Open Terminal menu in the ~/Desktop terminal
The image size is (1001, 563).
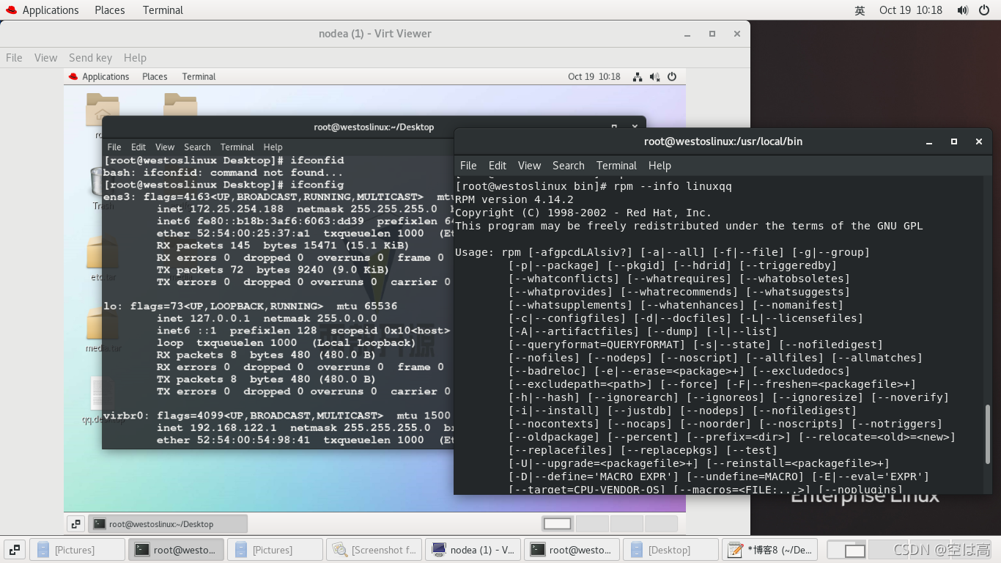[237, 147]
